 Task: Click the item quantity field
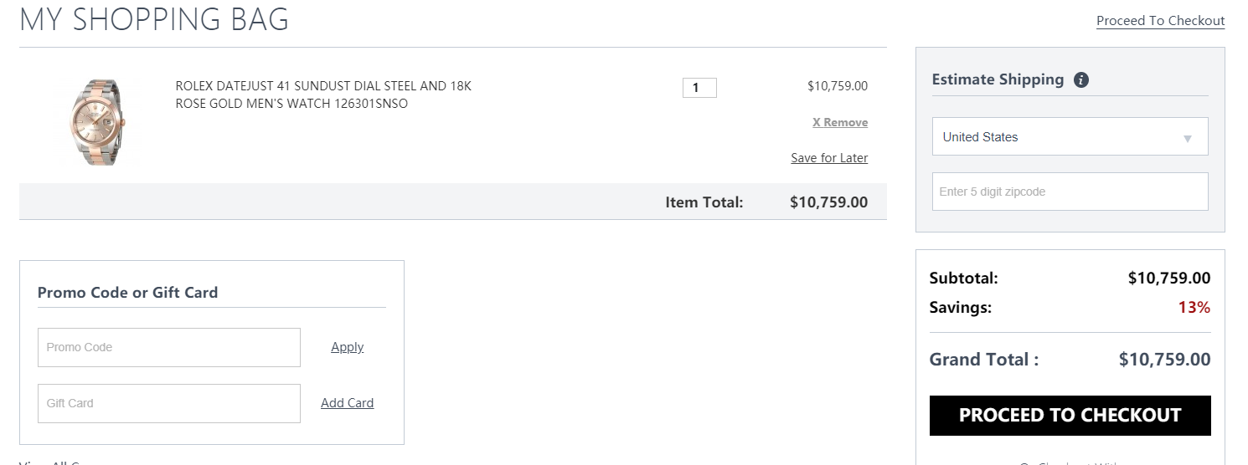[699, 88]
